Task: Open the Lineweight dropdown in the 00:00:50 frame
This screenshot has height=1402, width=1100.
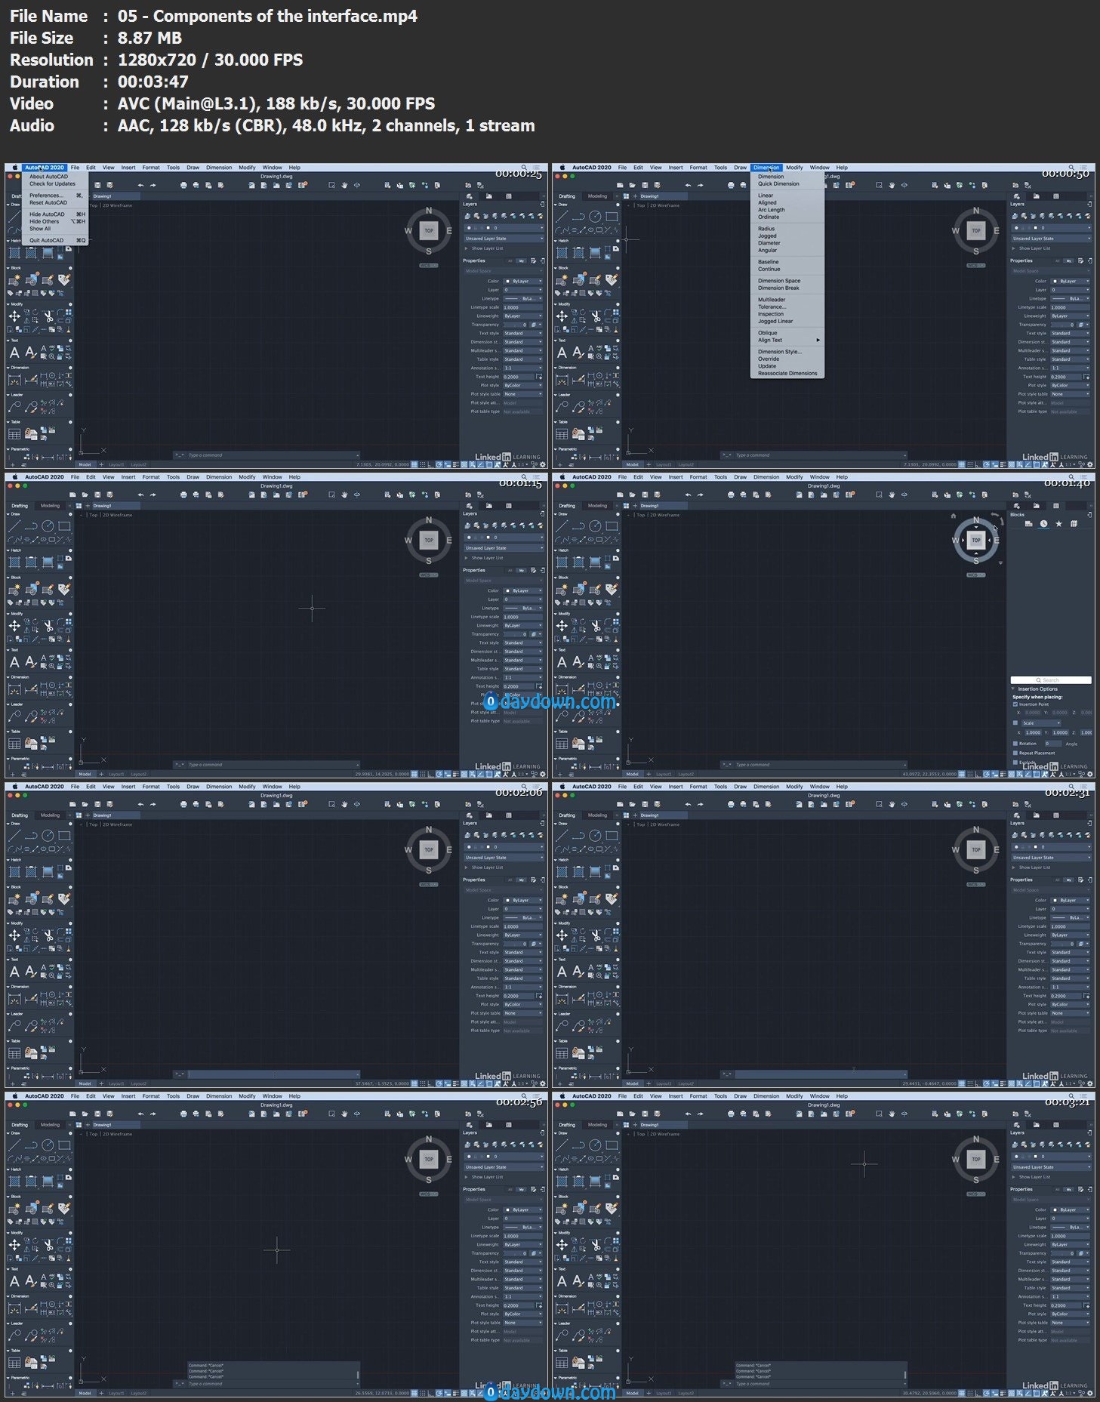Action: [x=1070, y=316]
